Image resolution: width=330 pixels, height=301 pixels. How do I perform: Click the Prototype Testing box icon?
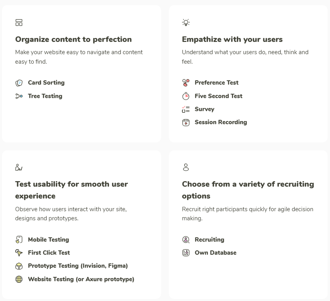(19, 266)
